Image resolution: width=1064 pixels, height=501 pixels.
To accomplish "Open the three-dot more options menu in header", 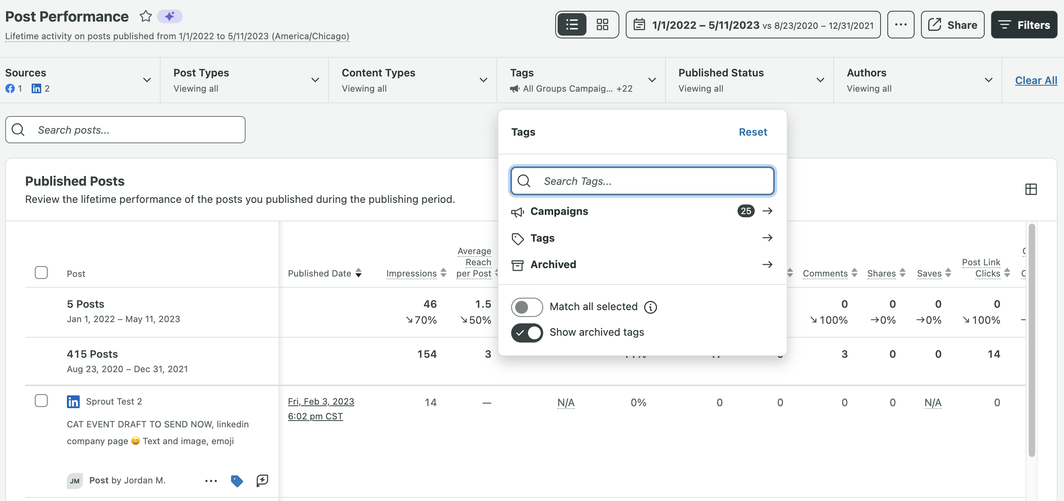I will click(901, 25).
